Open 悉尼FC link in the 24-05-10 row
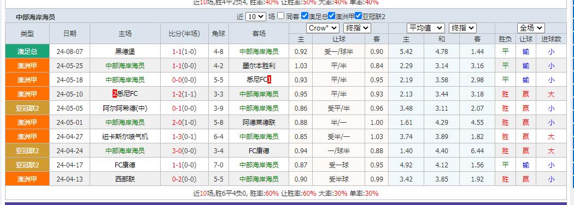Image resolution: width=574 pixels, height=205 pixels. [x=127, y=94]
